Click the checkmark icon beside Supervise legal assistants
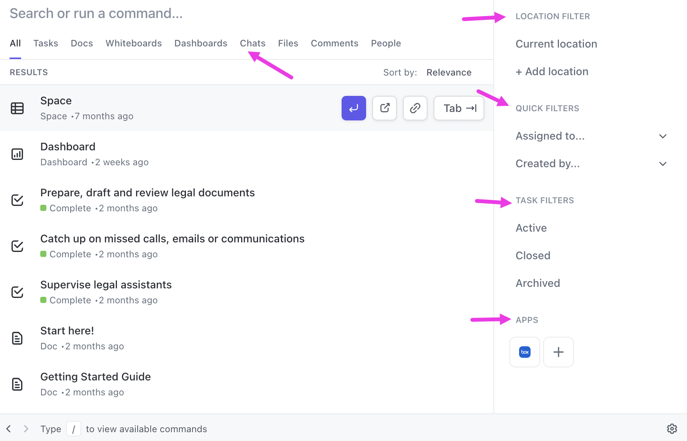 click(17, 292)
